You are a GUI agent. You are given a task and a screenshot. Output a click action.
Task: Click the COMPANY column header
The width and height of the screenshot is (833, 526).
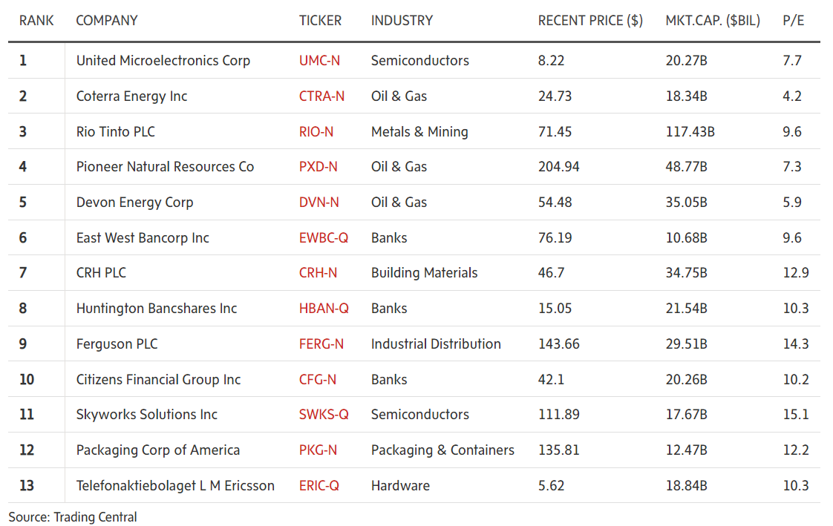click(x=107, y=21)
